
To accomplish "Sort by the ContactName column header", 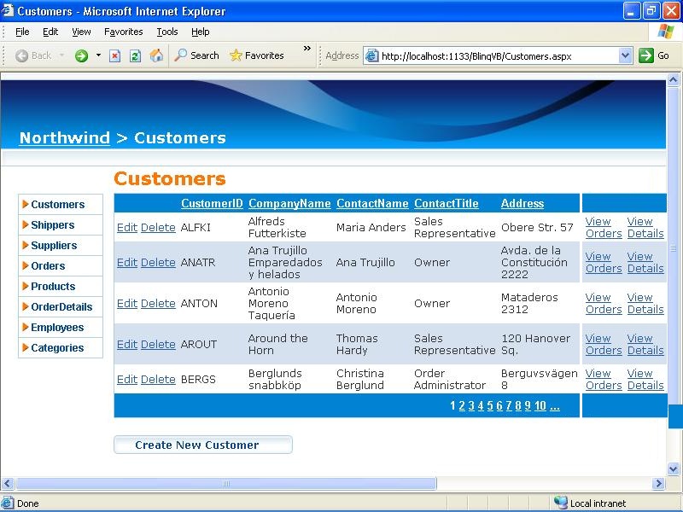I will 372,203.
